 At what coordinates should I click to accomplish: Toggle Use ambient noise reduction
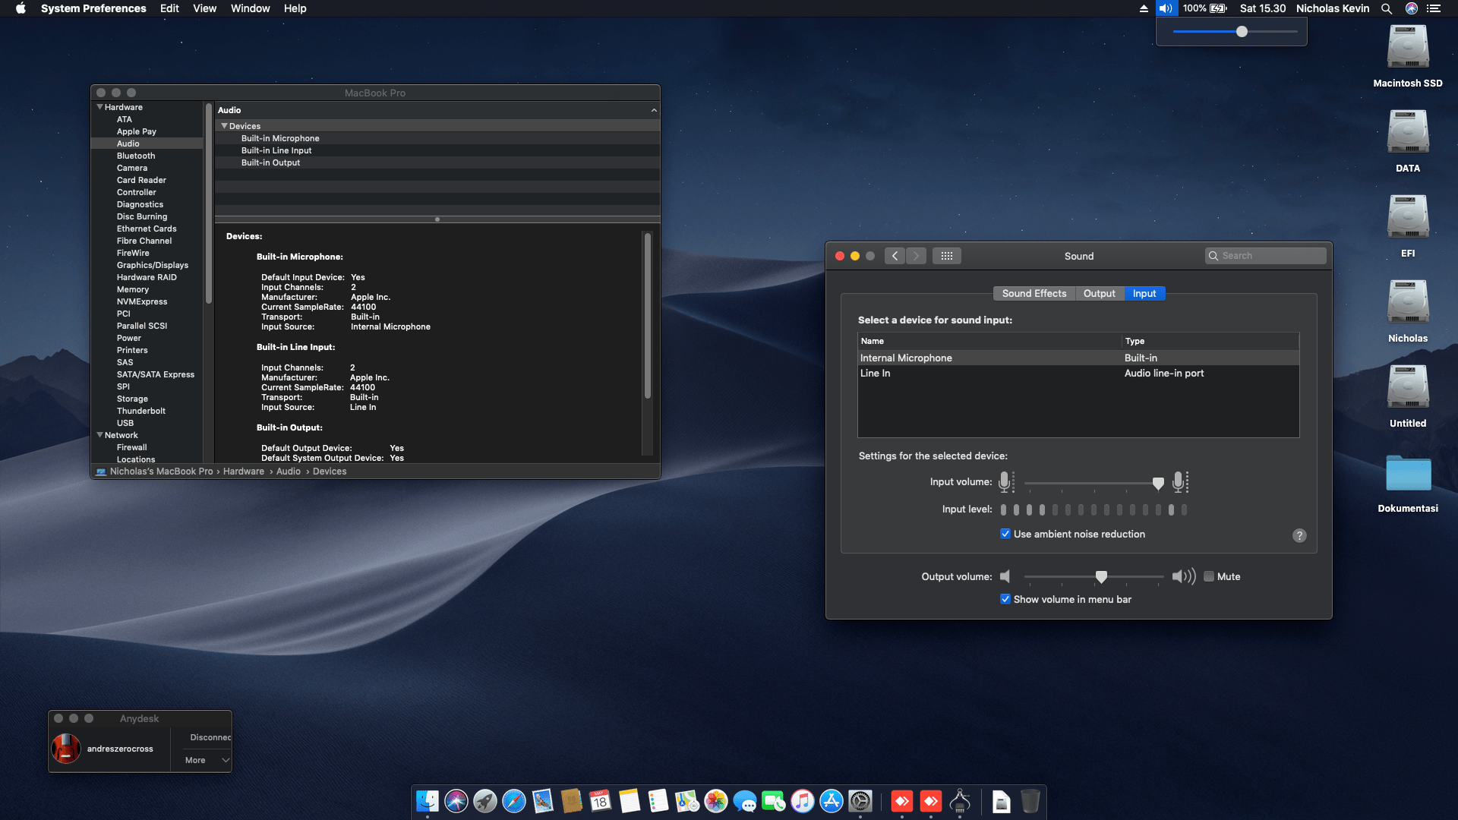(1005, 534)
